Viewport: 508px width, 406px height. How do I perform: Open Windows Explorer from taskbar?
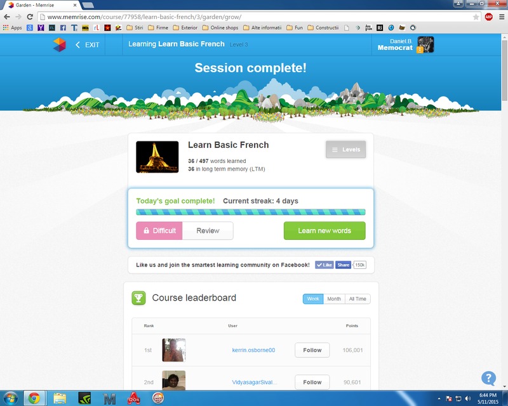(59, 398)
